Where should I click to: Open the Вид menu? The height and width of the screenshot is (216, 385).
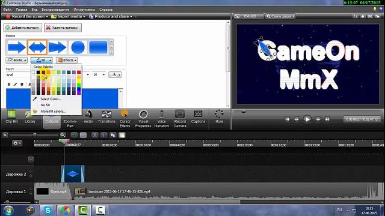point(34,10)
